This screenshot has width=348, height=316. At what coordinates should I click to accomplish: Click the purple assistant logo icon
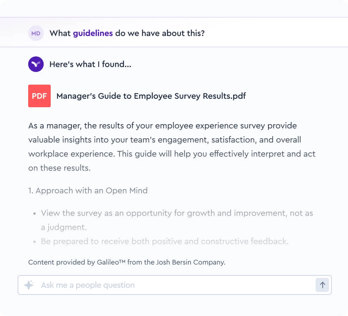36,64
